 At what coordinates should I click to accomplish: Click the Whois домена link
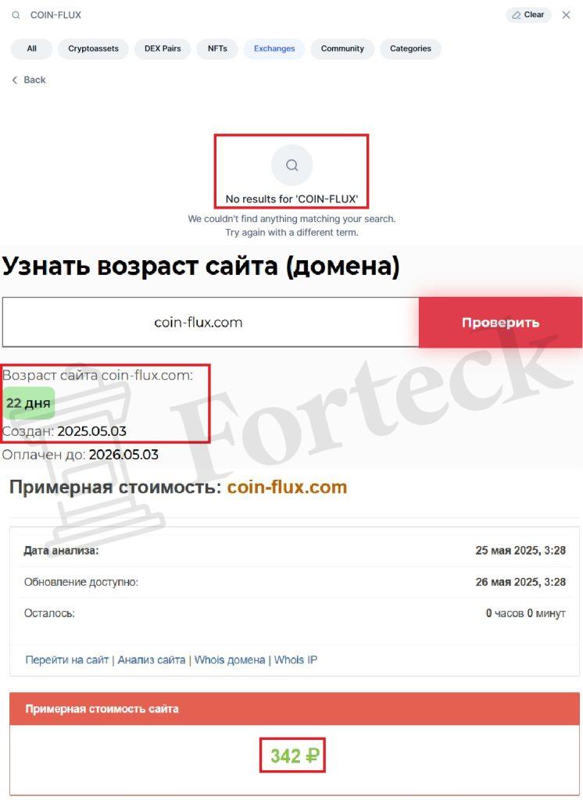[x=230, y=659]
